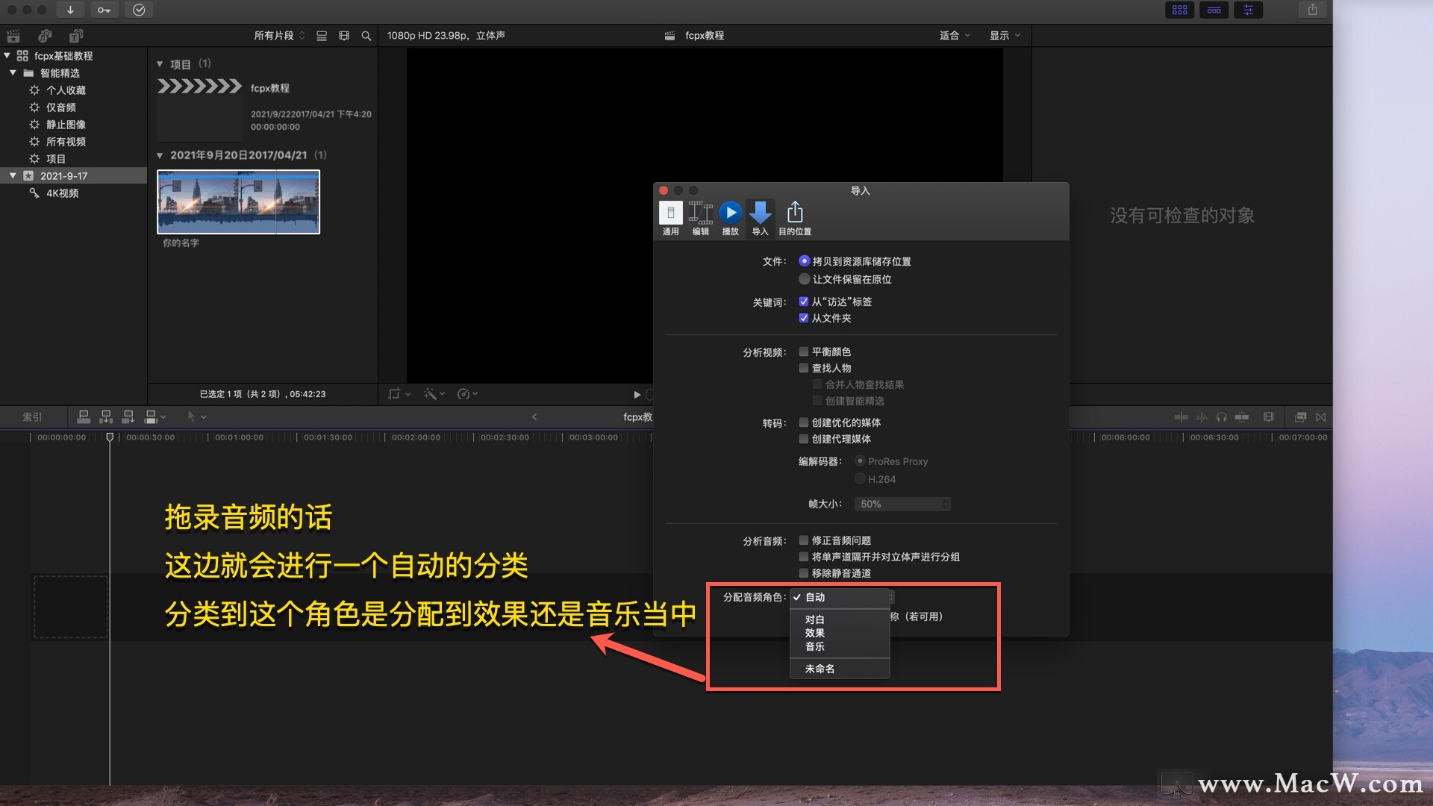Connect clip to primary storyline icon
This screenshot has width=1433, height=806.
84,416
